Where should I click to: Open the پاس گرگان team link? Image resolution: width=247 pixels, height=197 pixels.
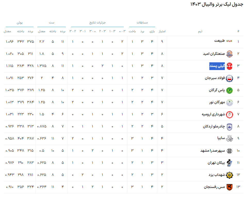pos(217,90)
